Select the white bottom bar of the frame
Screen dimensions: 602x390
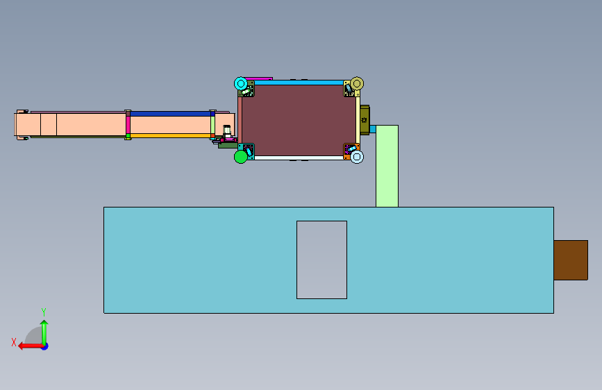point(299,158)
